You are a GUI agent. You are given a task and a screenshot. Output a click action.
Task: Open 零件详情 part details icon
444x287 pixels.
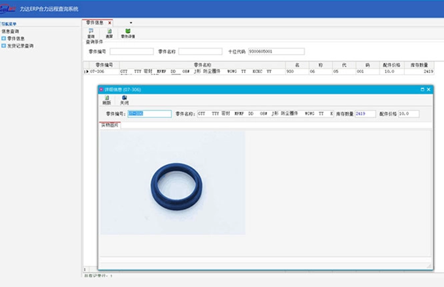128,33
